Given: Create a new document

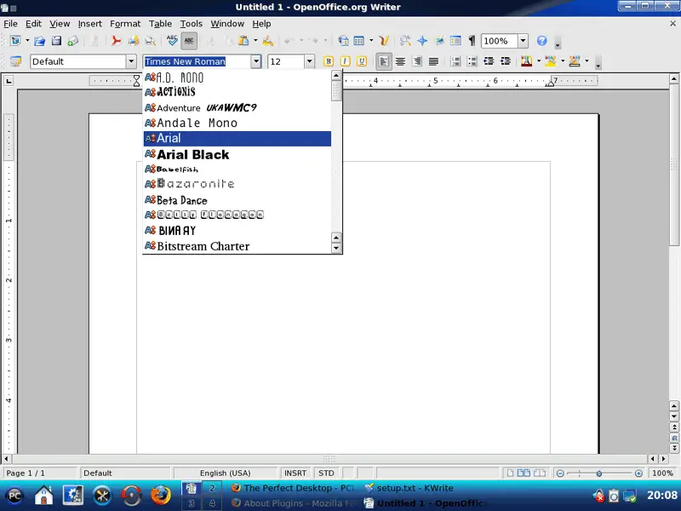Looking at the screenshot, I should coord(15,41).
